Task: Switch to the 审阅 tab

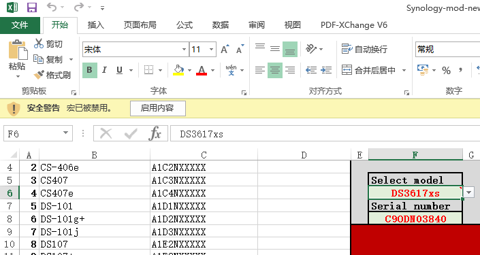Action: [x=257, y=25]
